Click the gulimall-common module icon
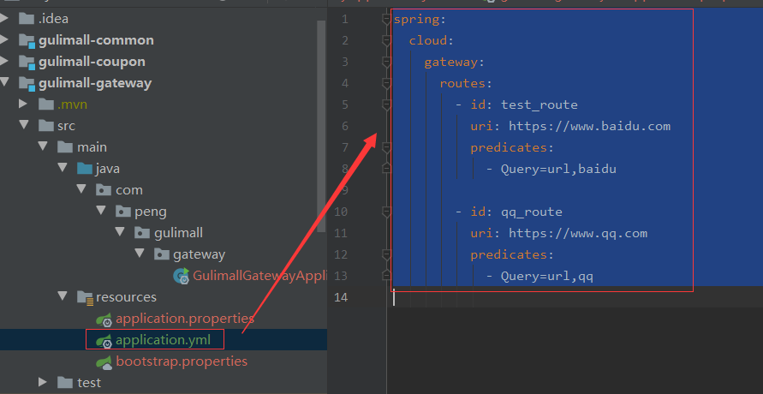This screenshot has height=394, width=763. [27, 40]
